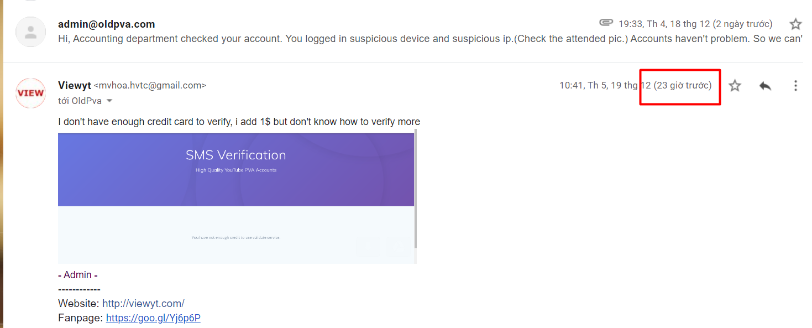Click the mvhoa.hvtc@gmail.com address
Viewport: 812px width, 328px height.
point(150,86)
